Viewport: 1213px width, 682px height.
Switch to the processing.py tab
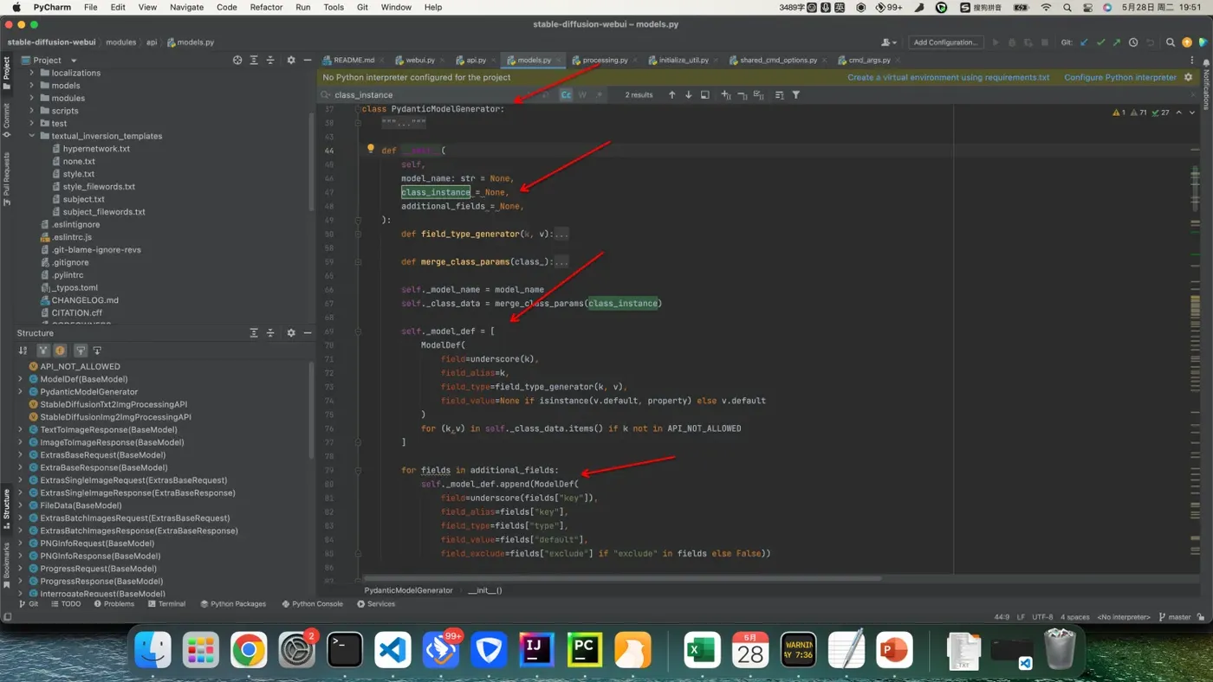coord(605,61)
